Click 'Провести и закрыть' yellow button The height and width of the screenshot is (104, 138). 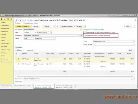(x=23, y=26)
